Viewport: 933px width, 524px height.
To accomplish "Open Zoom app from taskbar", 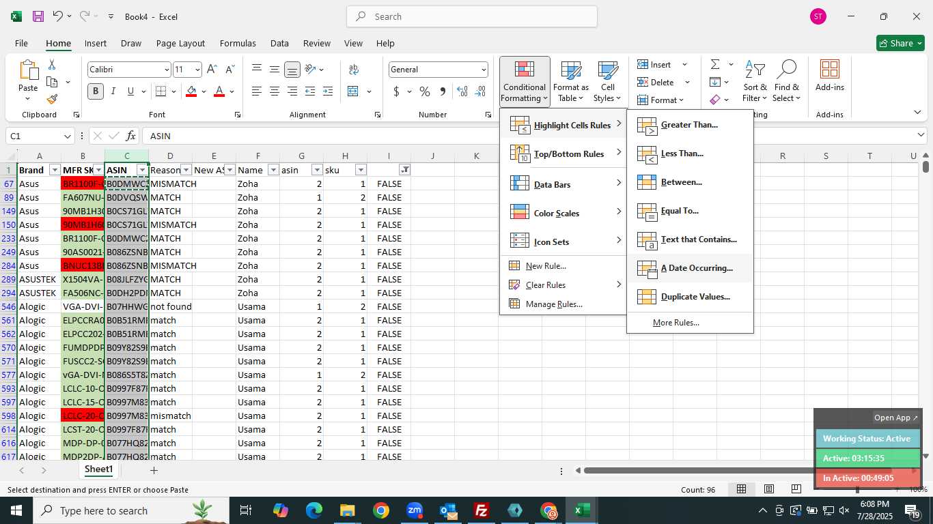I will (x=414, y=510).
